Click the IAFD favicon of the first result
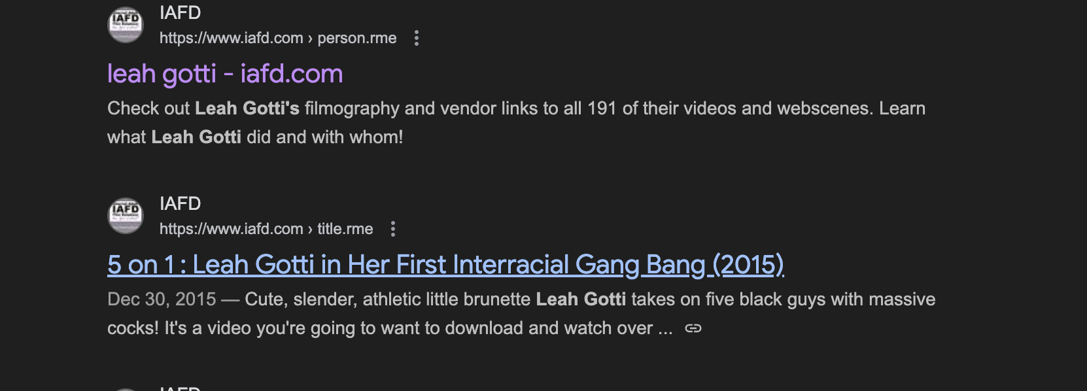 (x=125, y=25)
